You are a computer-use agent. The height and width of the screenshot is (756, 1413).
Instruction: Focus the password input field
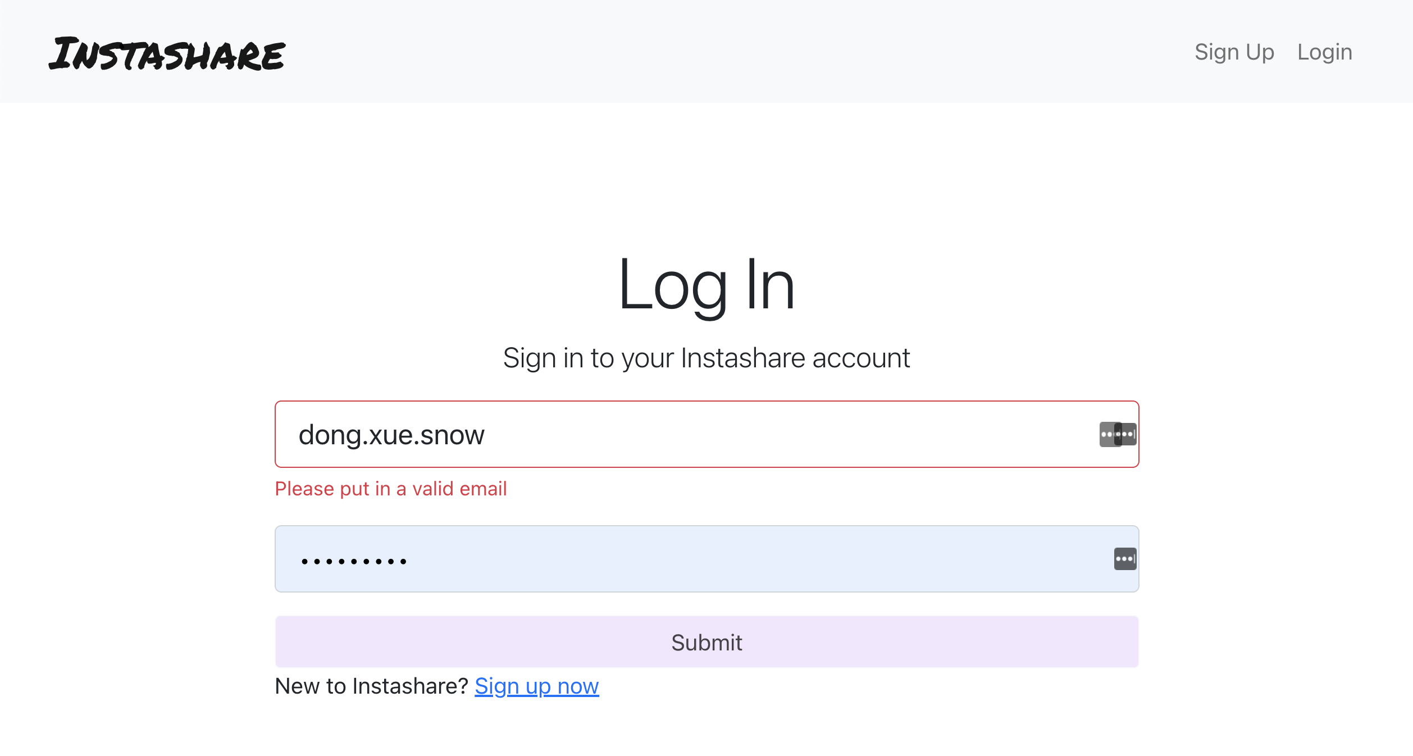point(618,558)
